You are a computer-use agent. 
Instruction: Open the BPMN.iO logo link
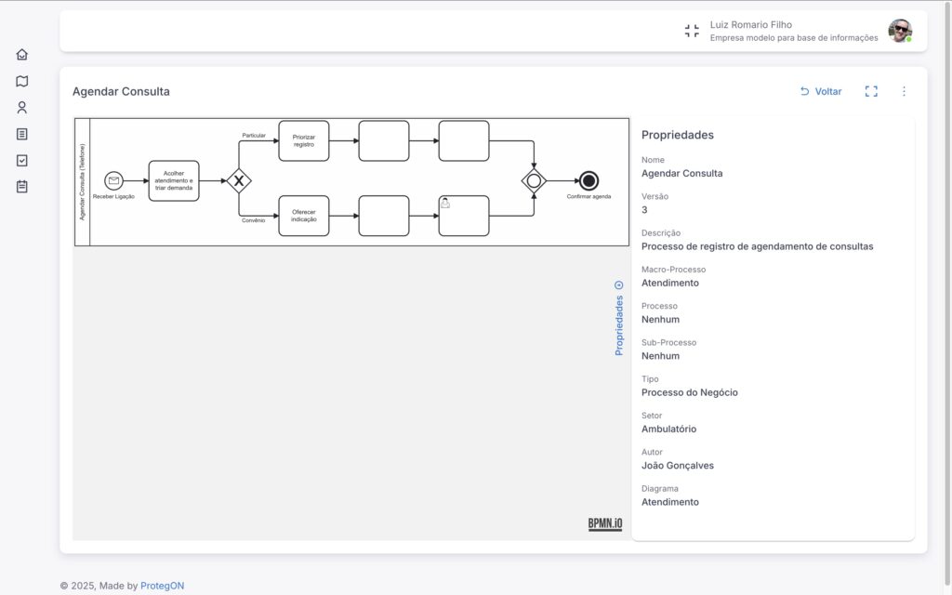tap(604, 524)
